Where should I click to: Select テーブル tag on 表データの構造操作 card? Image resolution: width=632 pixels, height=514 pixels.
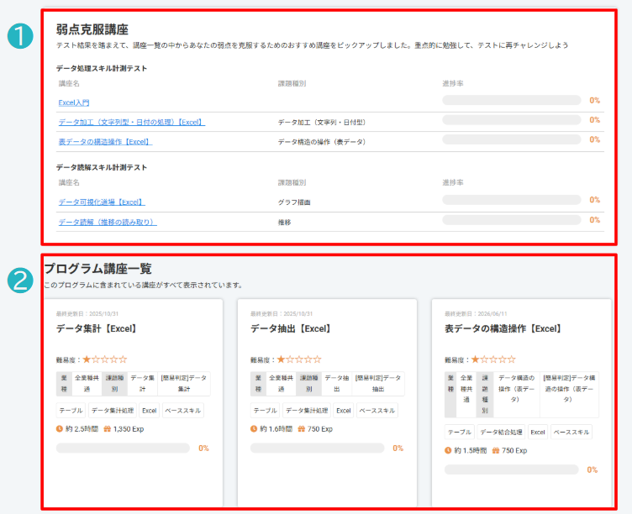click(460, 432)
